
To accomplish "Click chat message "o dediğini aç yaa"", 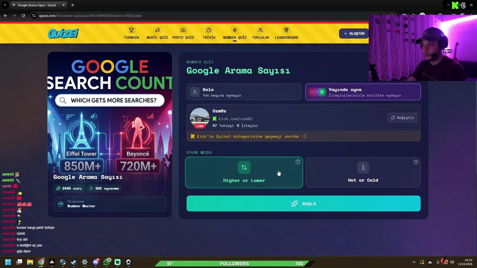I will coord(29,245).
